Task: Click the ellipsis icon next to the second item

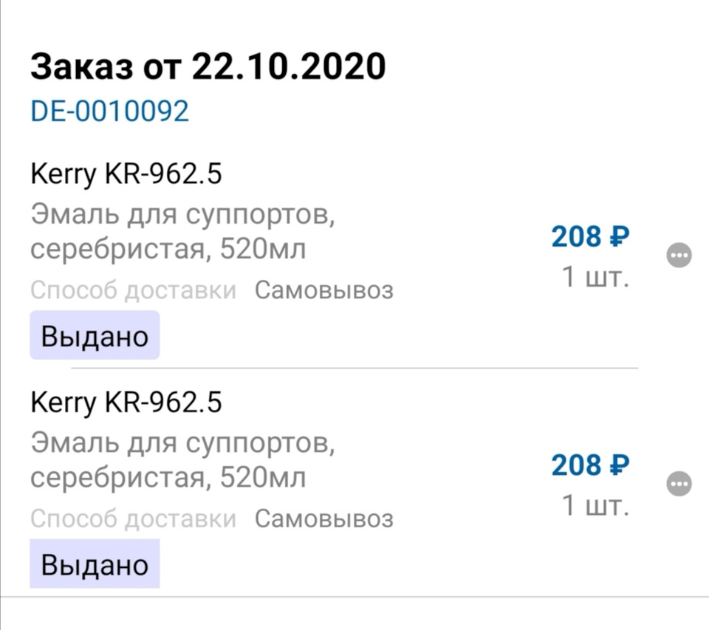Action: pyautogui.click(x=679, y=484)
